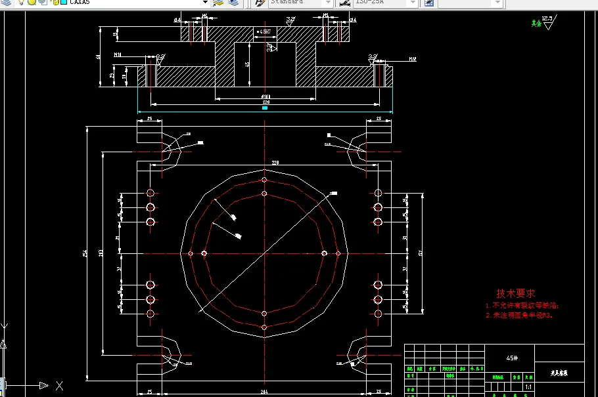Select the 121 dimension text on right side
Screen dimensions: 598x397
[x=421, y=253]
